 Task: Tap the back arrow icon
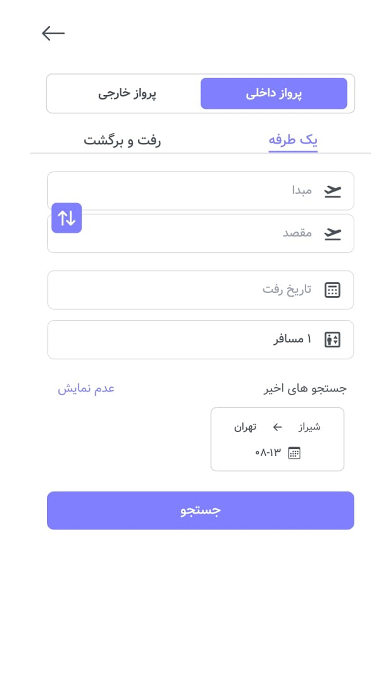[53, 33]
